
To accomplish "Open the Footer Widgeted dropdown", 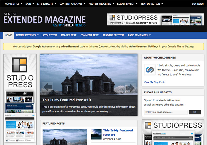I will 101,4.
